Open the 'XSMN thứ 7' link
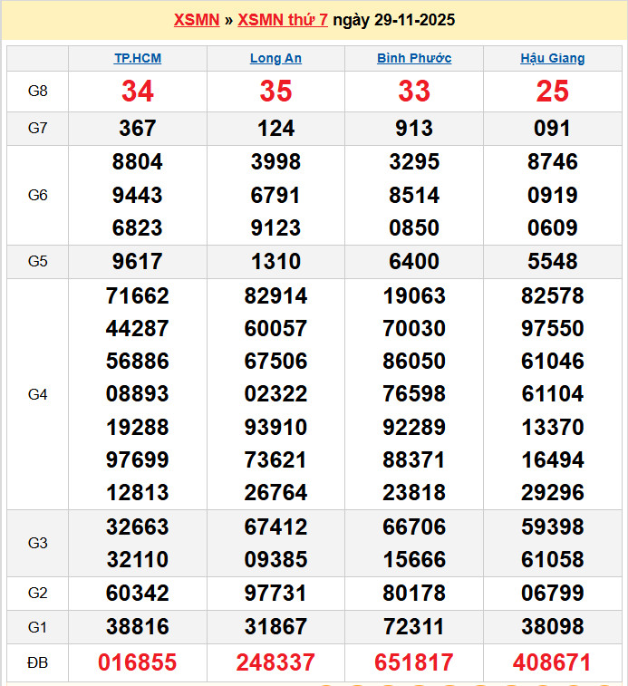This screenshot has width=628, height=686. click(282, 20)
